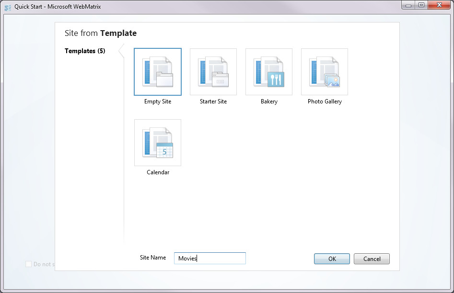Maximize the WebMatrix window
The height and width of the screenshot is (293, 454).
pos(421,5)
